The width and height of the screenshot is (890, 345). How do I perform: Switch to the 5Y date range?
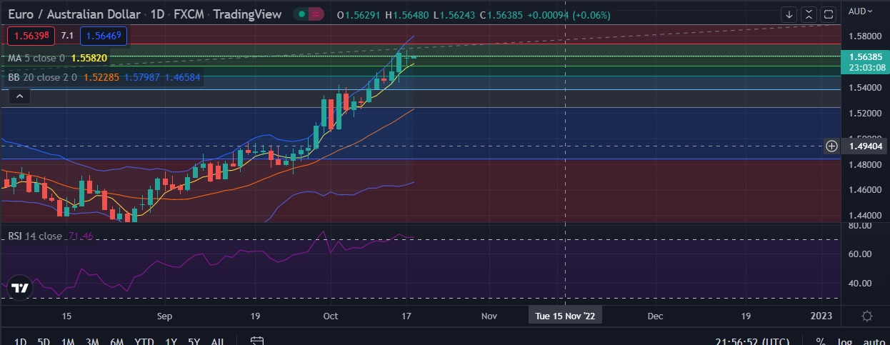coord(194,341)
